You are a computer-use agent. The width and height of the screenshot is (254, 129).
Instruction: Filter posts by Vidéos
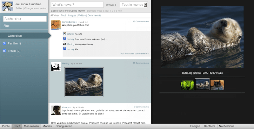(x=82, y=15)
